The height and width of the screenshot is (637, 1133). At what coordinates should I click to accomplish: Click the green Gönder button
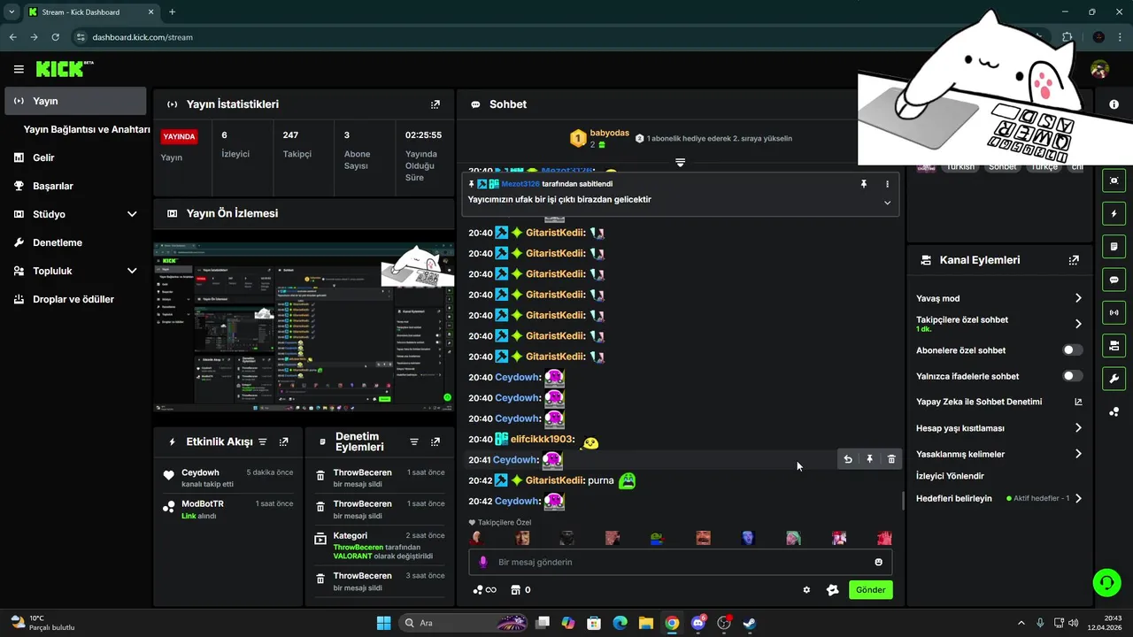870,590
